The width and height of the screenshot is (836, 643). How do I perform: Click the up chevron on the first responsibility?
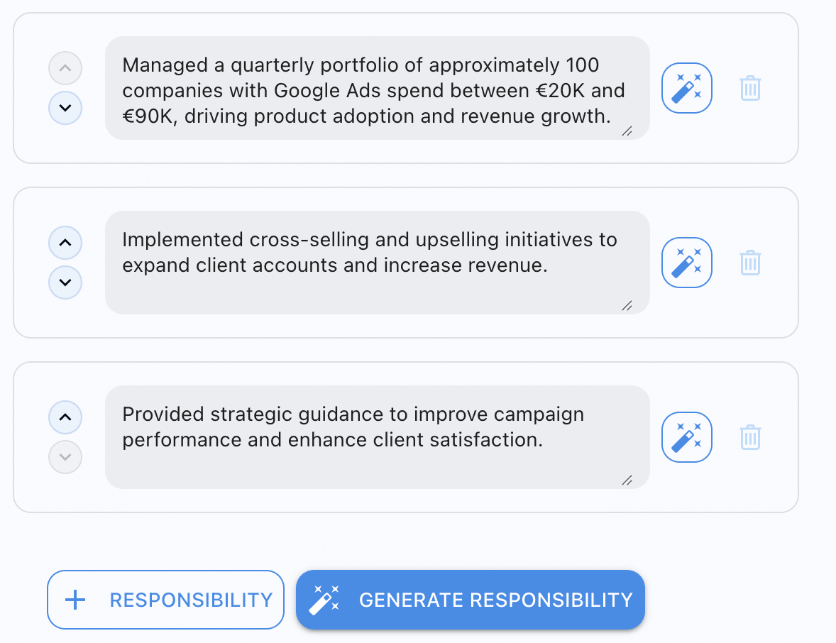(x=65, y=68)
